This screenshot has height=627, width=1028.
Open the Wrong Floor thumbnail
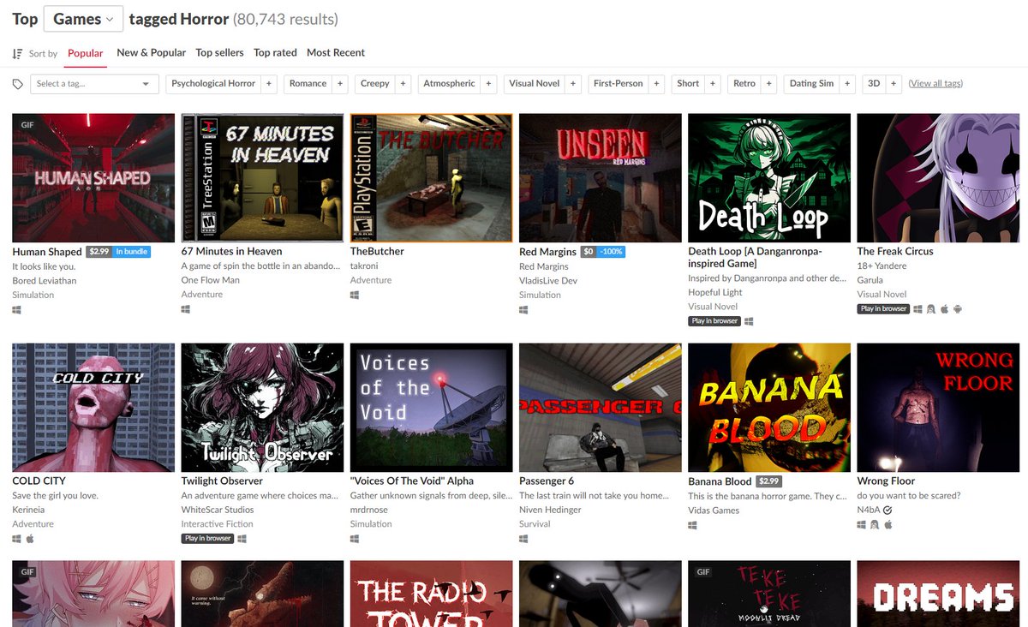939,408
